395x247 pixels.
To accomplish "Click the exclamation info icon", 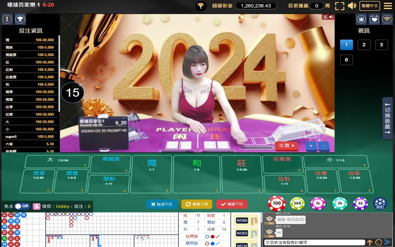I will pos(7,19).
